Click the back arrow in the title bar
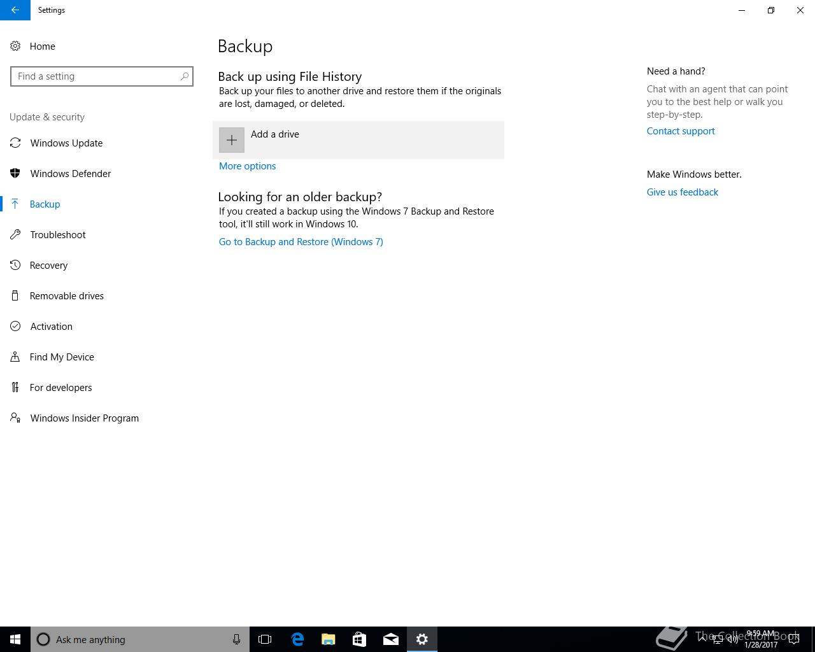This screenshot has width=815, height=652. pyautogui.click(x=15, y=10)
